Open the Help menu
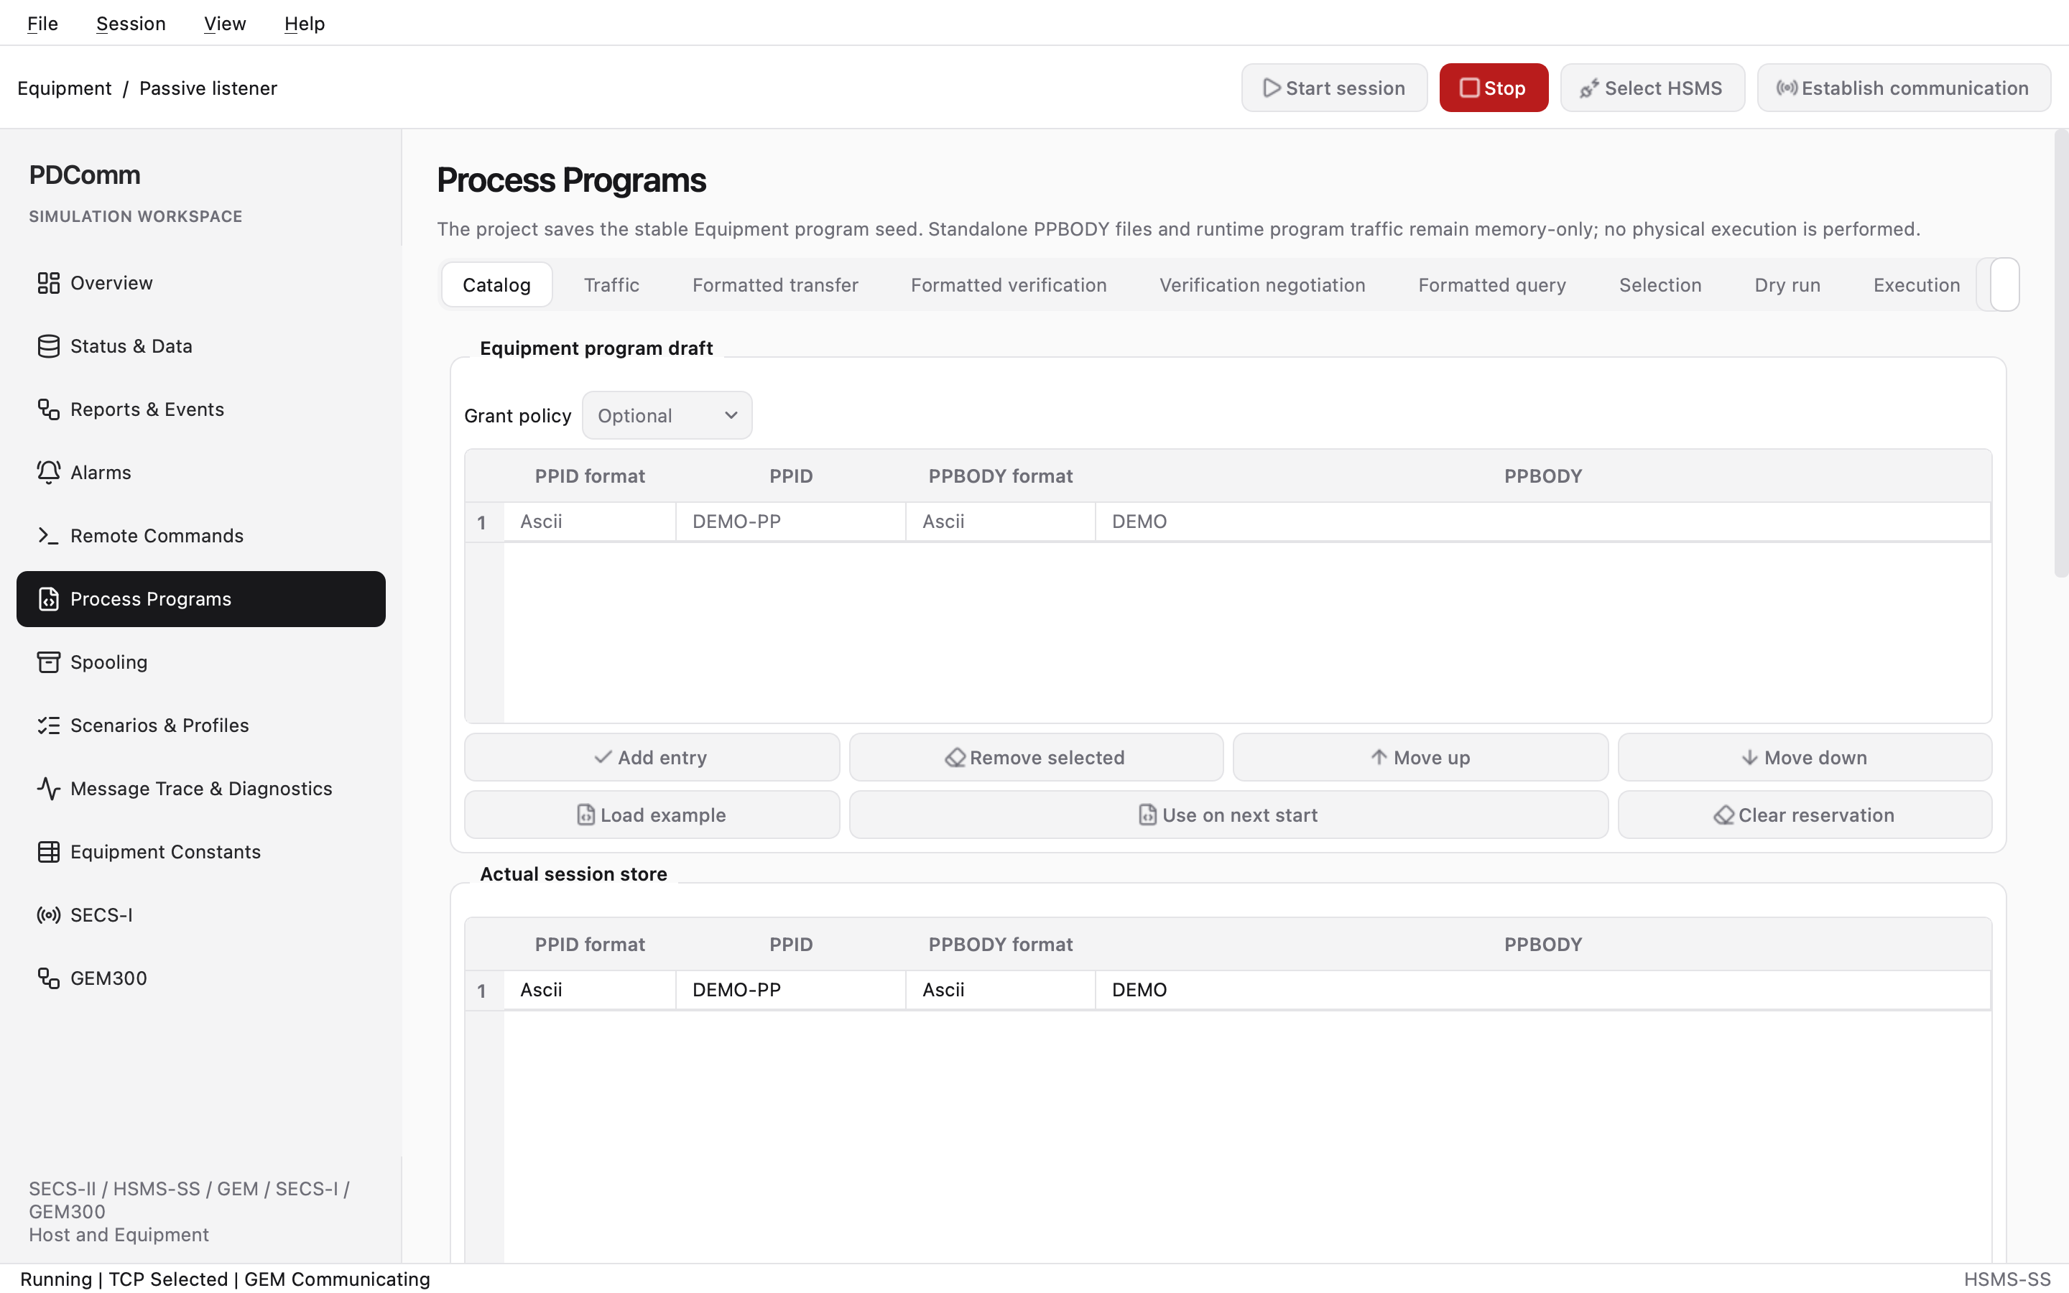The height and width of the screenshot is (1293, 2069). tap(305, 23)
